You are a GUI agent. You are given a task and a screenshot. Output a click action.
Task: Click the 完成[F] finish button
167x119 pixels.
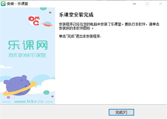[x=121, y=112]
